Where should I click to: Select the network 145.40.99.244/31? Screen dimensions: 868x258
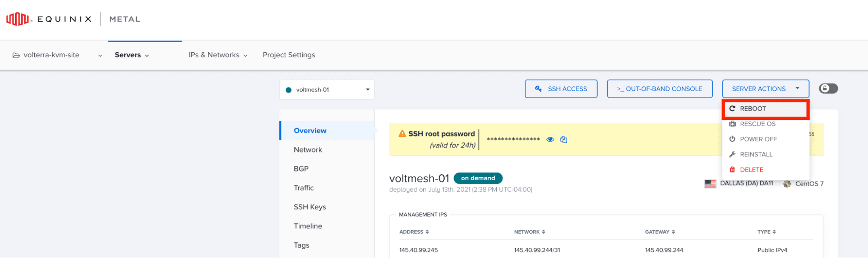(x=537, y=250)
